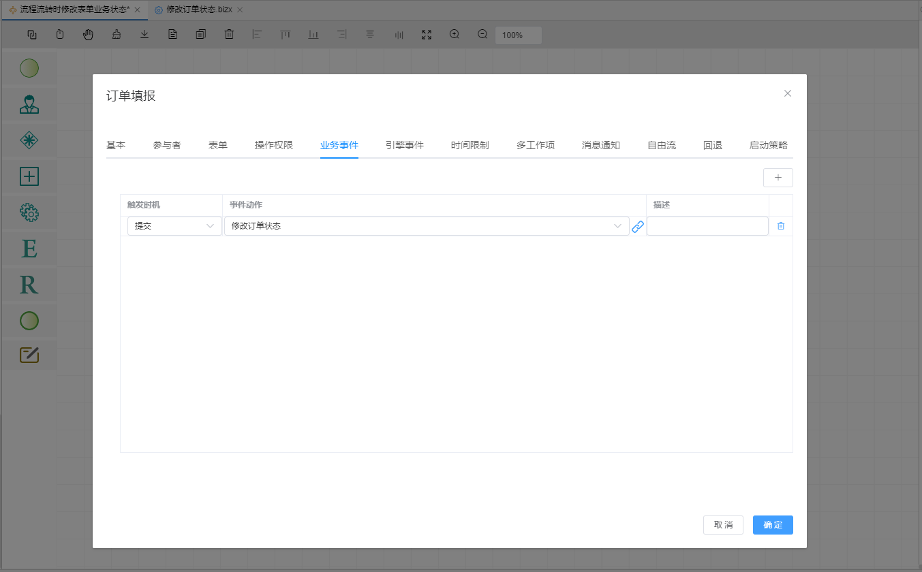
Task: Add a new business event row
Action: coord(778,178)
